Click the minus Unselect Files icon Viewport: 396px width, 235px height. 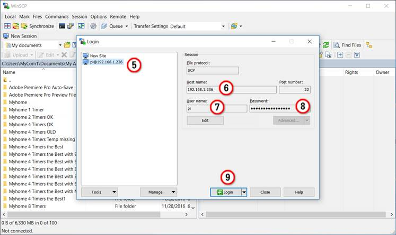pyautogui.click(x=348, y=54)
